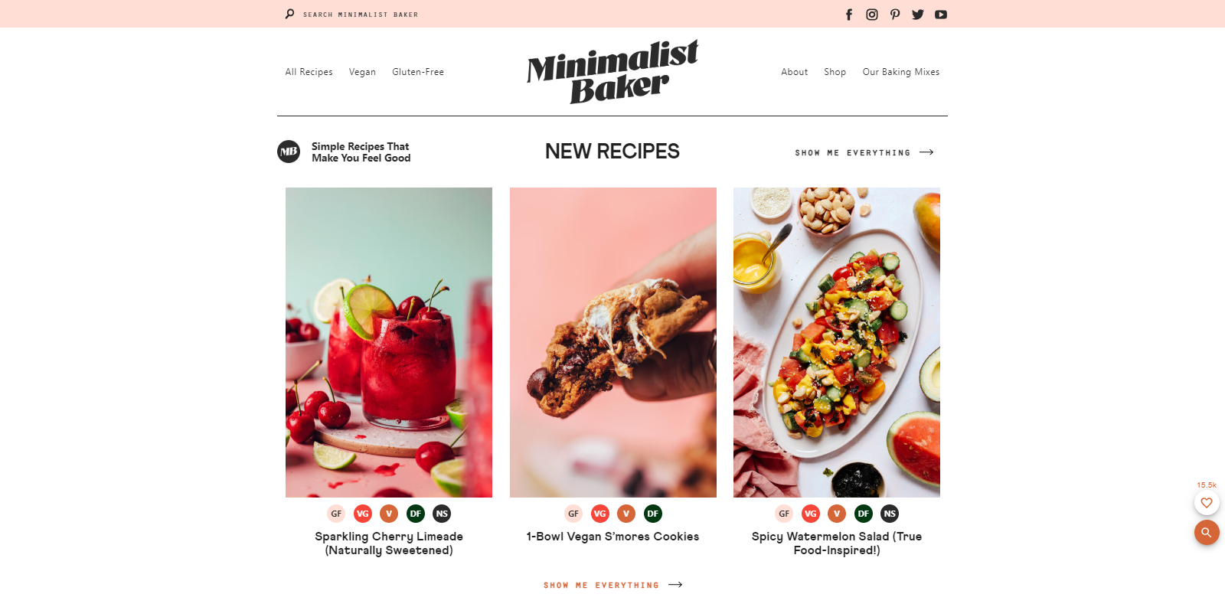
Task: Open the YouTube social icon
Action: coord(941,15)
